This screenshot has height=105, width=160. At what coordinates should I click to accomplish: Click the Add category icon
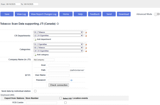point(35,55)
